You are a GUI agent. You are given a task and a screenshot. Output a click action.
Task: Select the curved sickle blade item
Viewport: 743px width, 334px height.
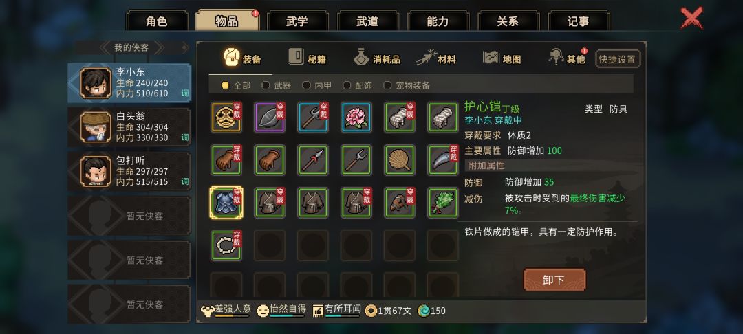pos(443,160)
